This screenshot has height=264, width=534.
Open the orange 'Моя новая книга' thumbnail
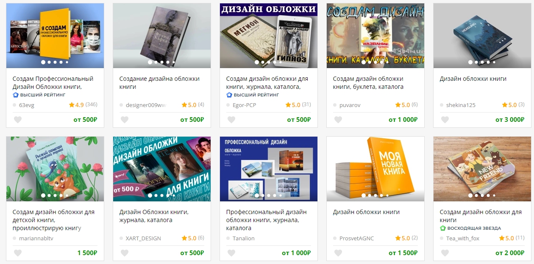[x=375, y=169]
